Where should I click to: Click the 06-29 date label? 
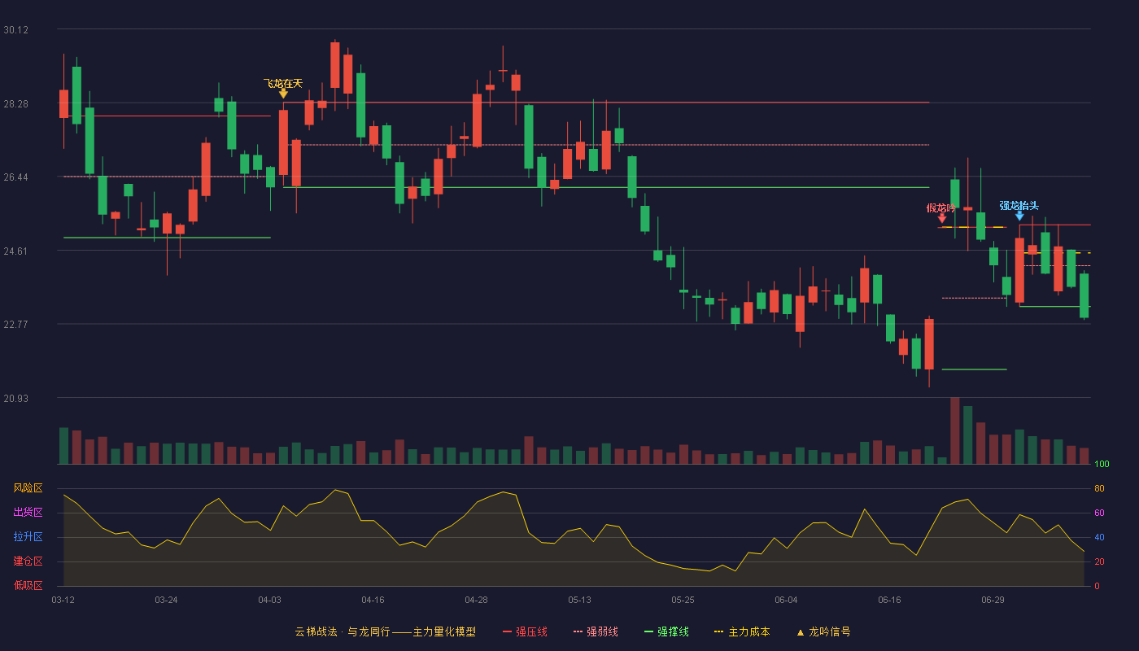[993, 600]
